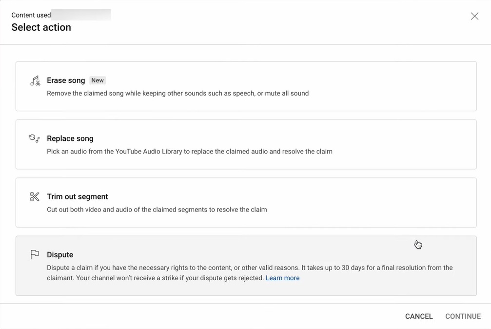Viewport: 491px width, 329px height.
Task: Click the 'Select action' dialog heading
Action: [41, 27]
